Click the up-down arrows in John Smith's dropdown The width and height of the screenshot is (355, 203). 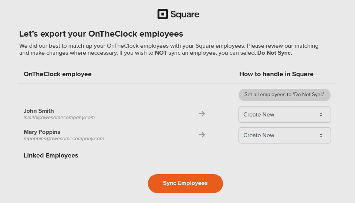coord(321,115)
